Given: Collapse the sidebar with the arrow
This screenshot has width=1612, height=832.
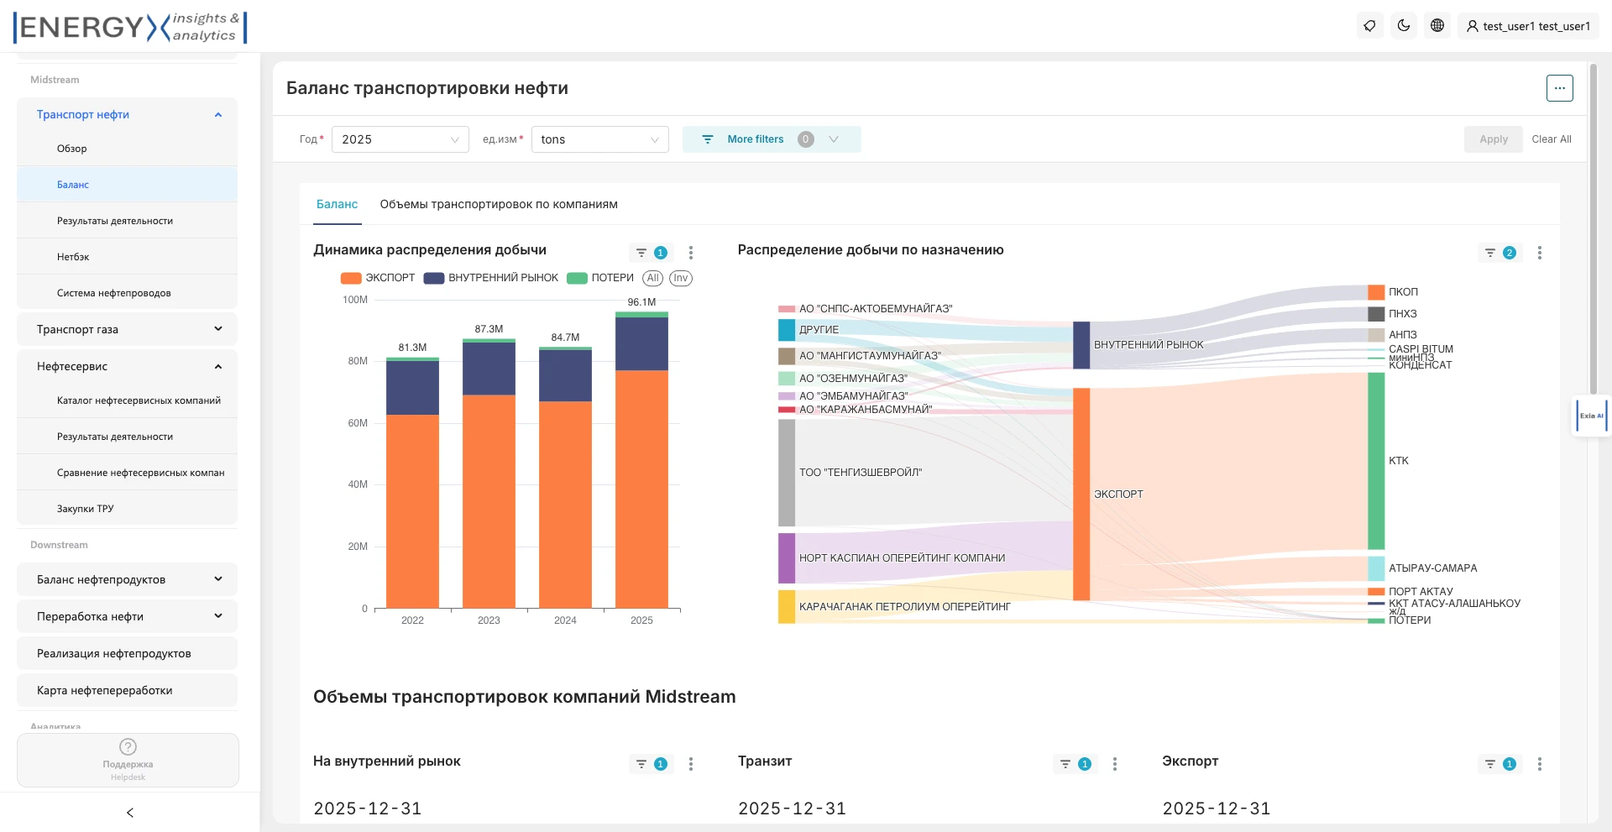Looking at the screenshot, I should 130,813.
